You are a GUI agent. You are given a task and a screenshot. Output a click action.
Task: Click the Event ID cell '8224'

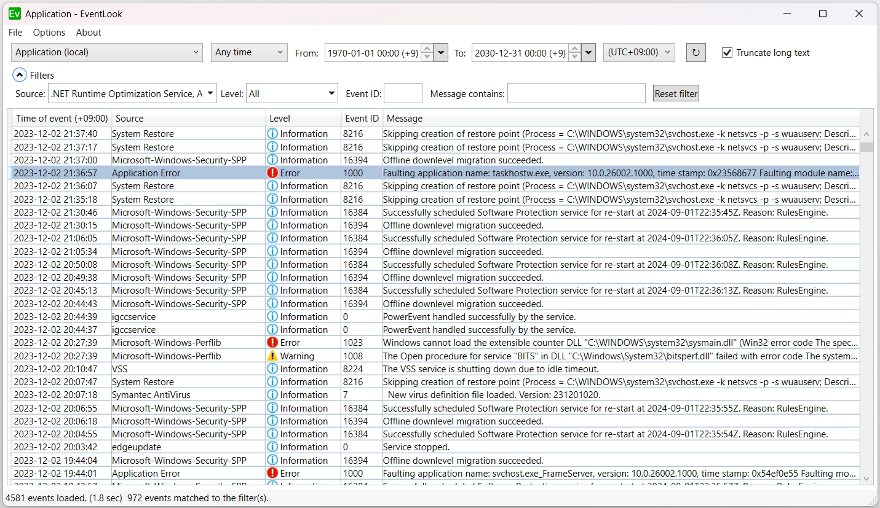tap(362, 369)
